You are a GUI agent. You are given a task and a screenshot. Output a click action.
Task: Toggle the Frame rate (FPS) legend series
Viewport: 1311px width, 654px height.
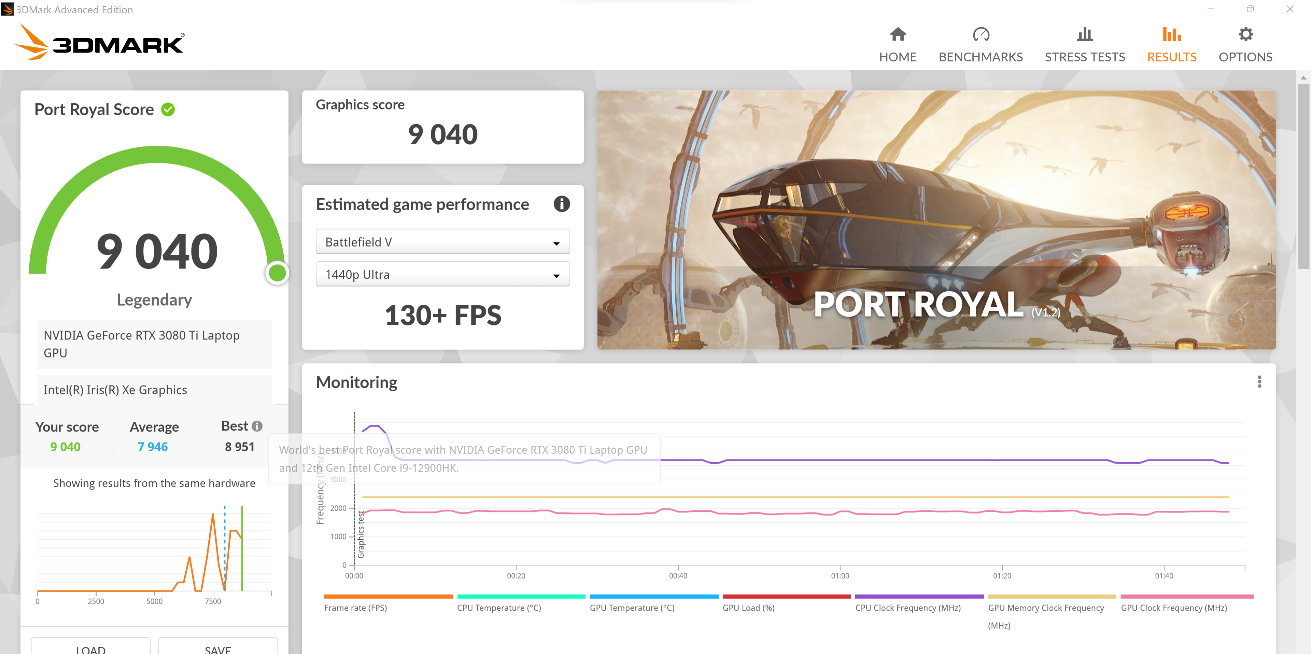point(355,608)
